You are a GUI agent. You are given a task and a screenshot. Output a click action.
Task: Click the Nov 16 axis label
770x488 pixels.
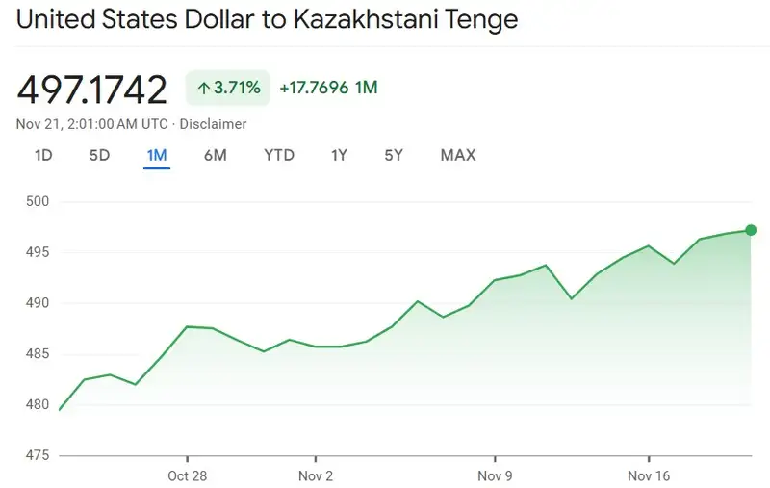649,475
